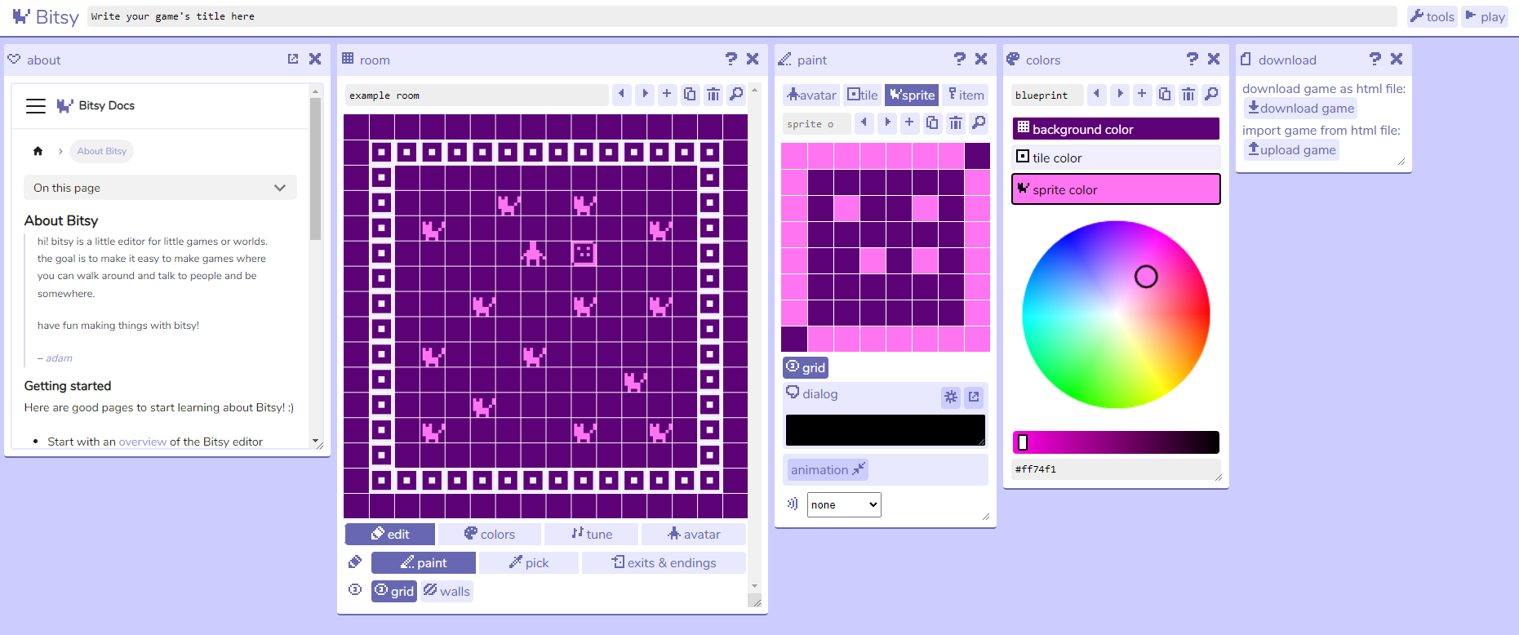Find a room with the search icon
The image size is (1519, 635).
(736, 94)
